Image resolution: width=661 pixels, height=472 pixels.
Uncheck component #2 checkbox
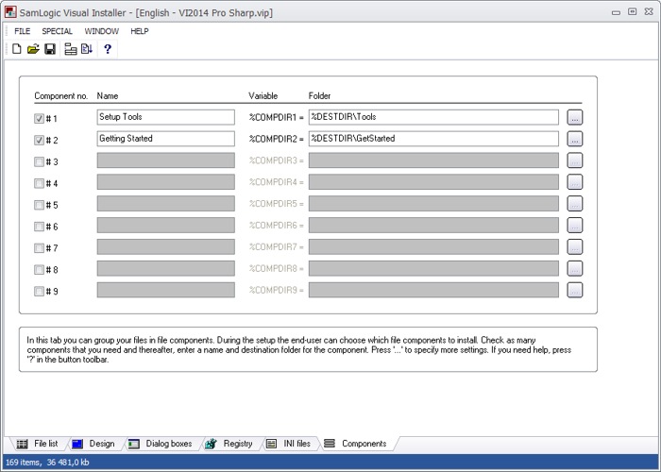(39, 140)
